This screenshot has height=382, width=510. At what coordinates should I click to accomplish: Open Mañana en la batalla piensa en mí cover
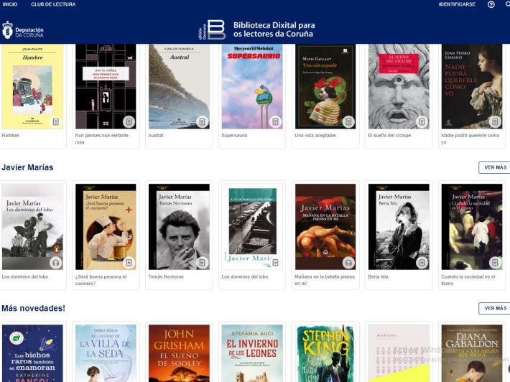point(325,227)
